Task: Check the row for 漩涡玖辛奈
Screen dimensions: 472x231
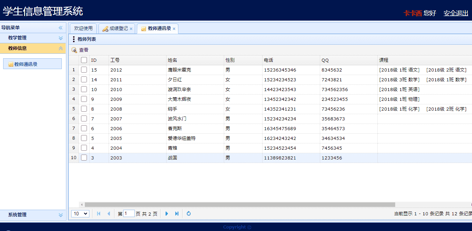Action: tap(84, 89)
